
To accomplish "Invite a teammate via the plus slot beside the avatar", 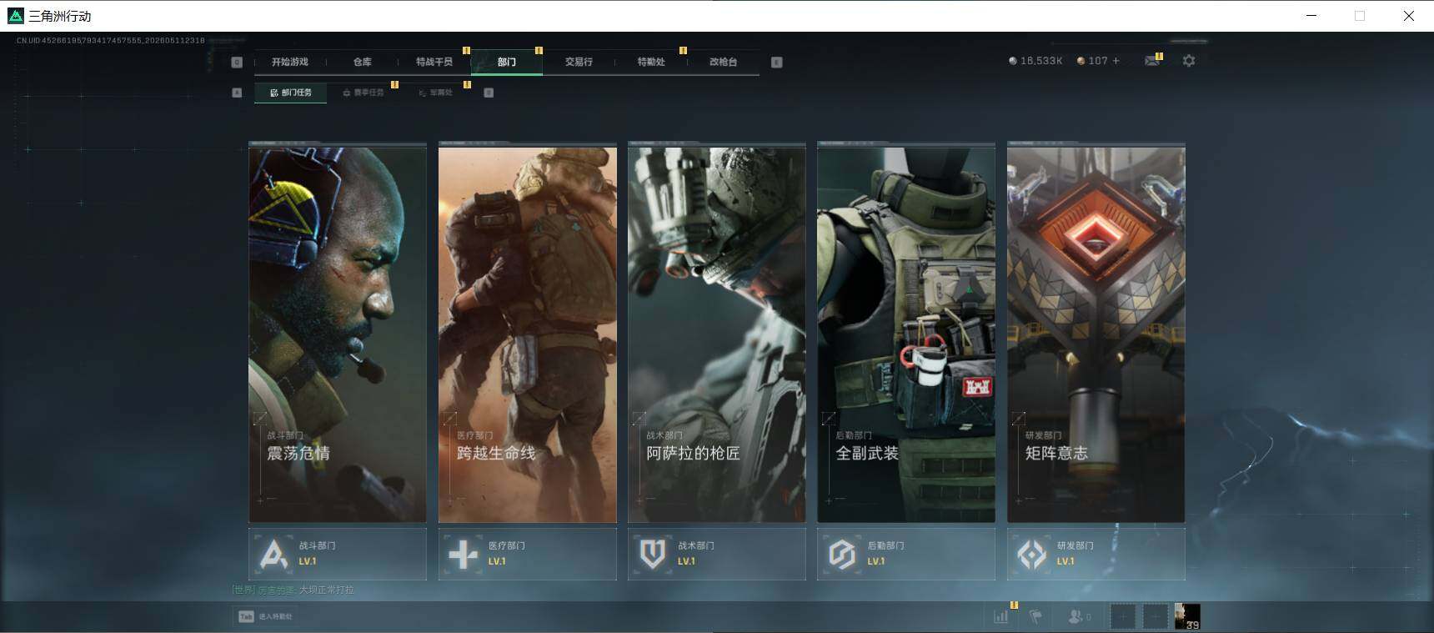I will tap(1155, 617).
